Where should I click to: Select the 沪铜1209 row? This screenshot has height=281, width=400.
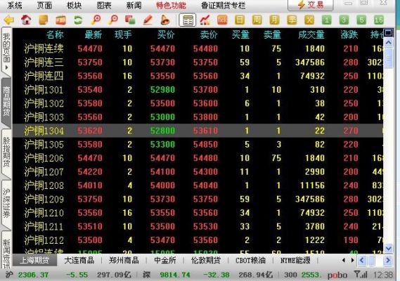pos(198,199)
